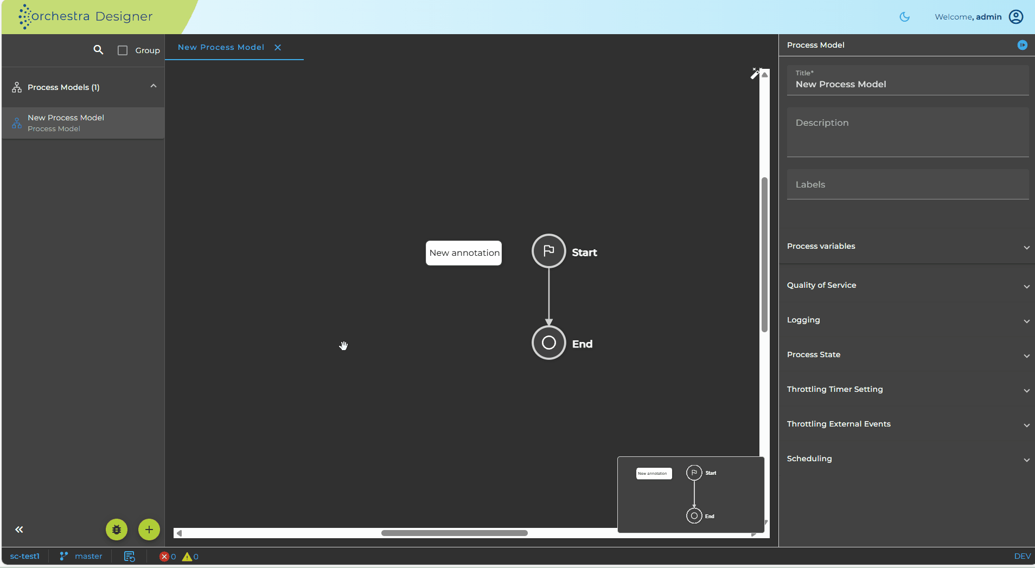Toggle dark mode moon icon
This screenshot has height=568, width=1035.
click(x=904, y=17)
